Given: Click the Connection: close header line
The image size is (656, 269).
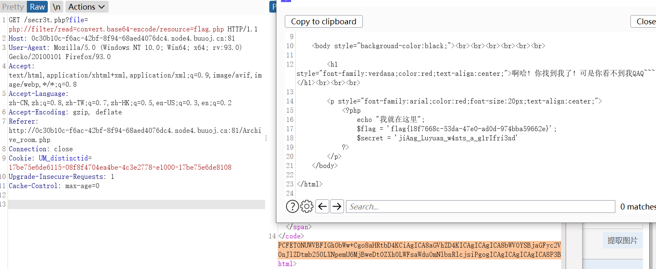Looking at the screenshot, I should click(x=41, y=149).
